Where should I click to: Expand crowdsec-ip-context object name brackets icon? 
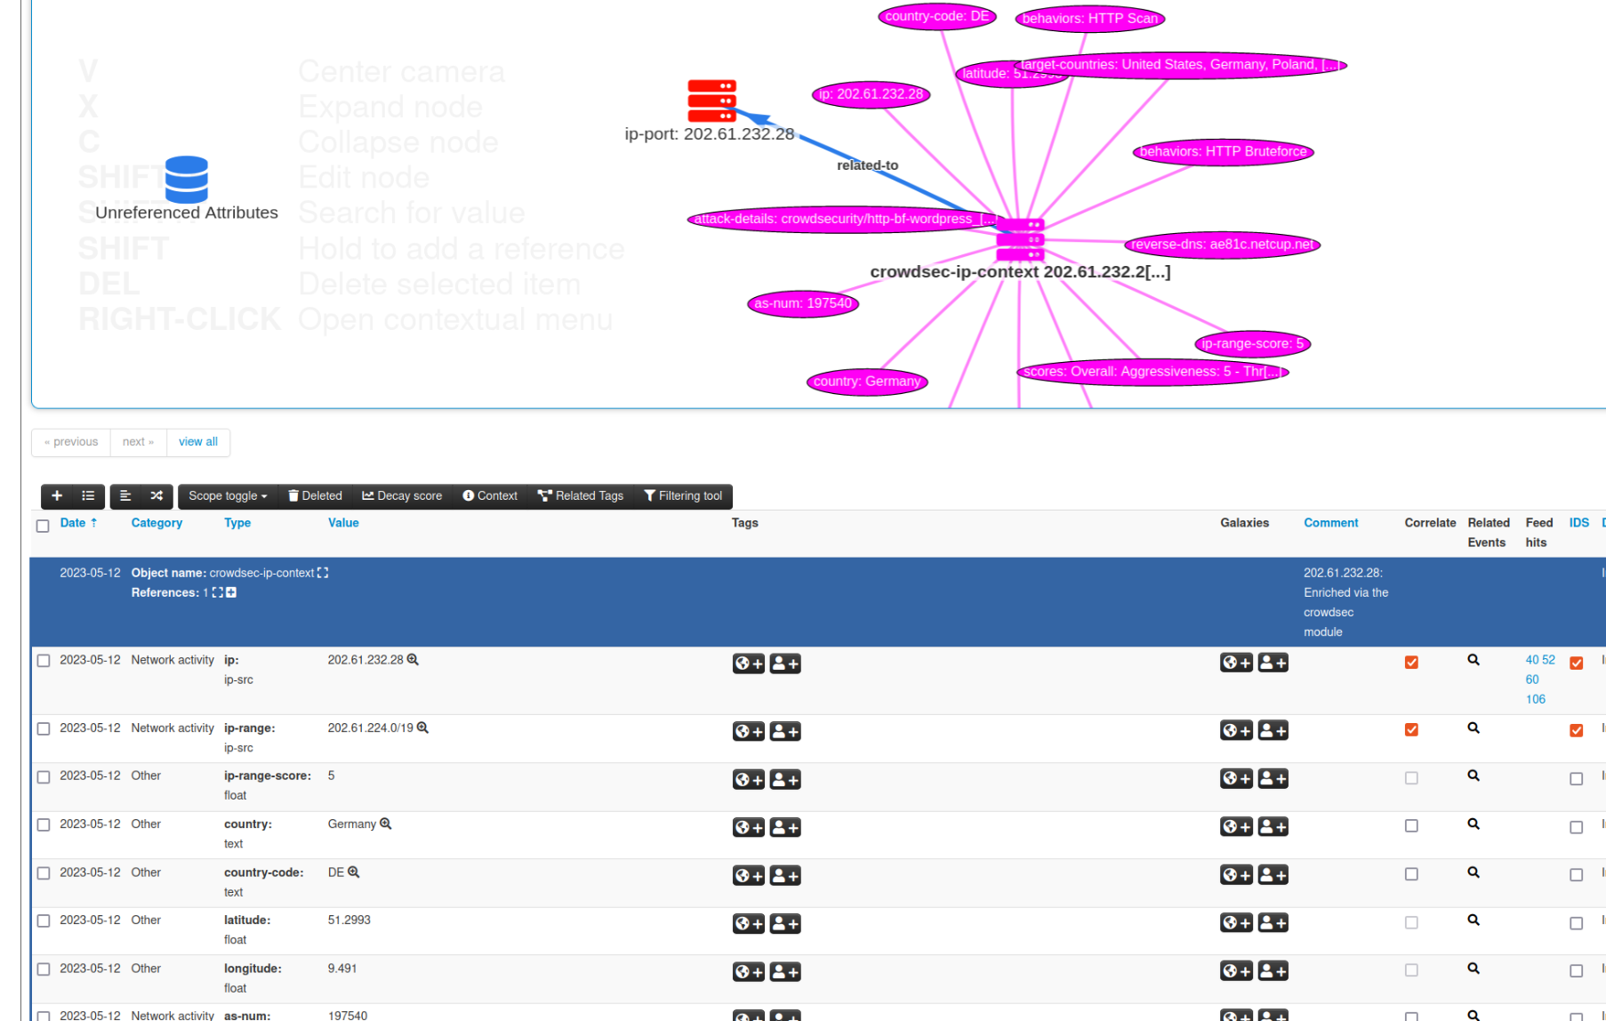coord(323,574)
